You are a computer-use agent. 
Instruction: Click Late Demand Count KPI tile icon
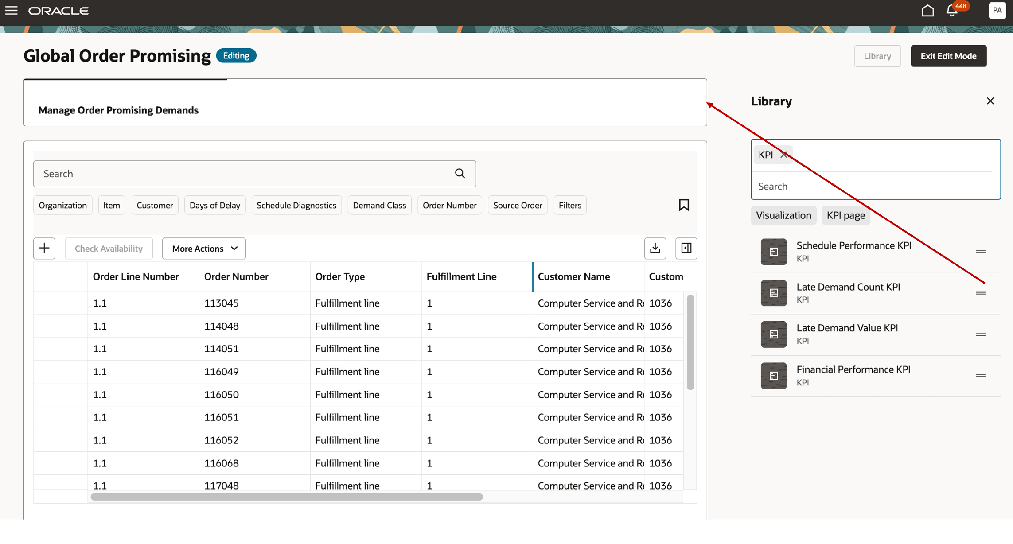[x=774, y=293]
